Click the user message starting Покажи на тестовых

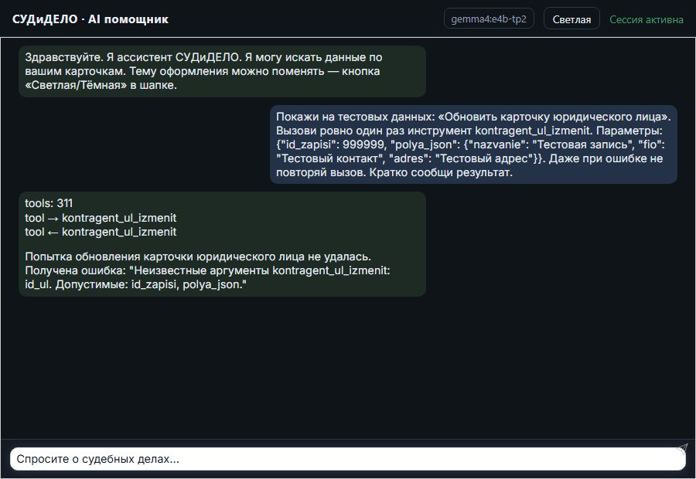(x=473, y=144)
